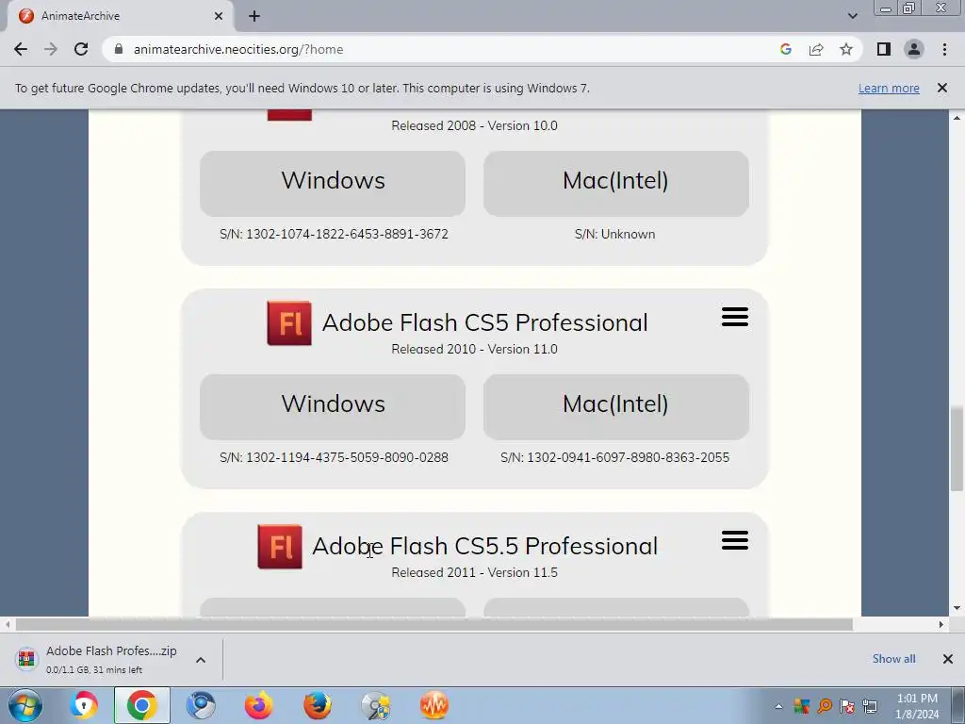Select the AnimateArchive tab
The image size is (965, 724).
coord(120,16)
